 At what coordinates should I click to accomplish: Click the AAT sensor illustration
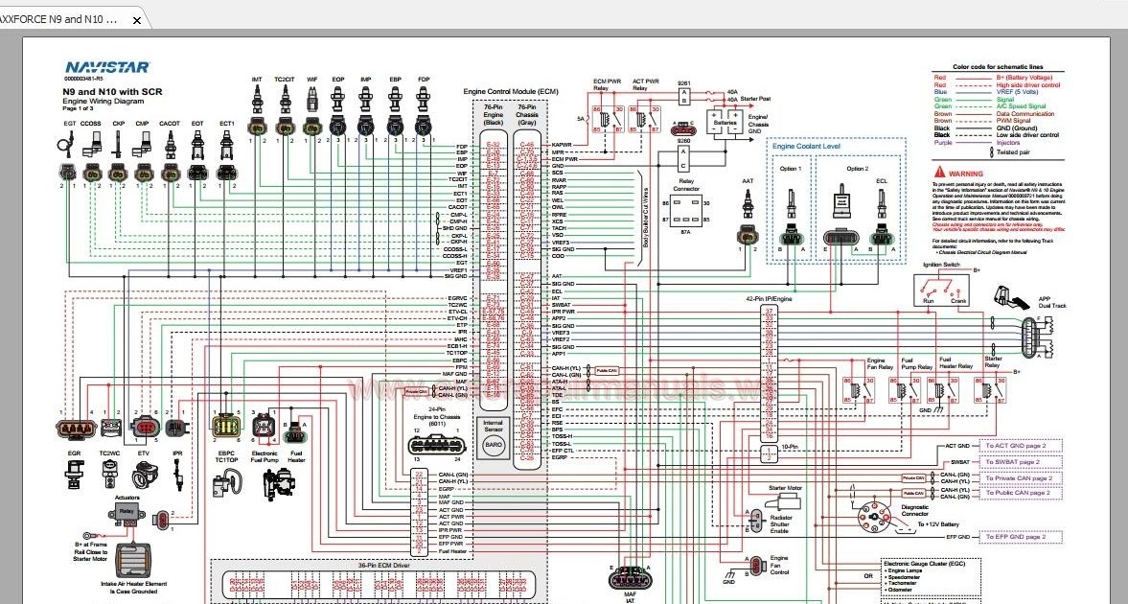pos(748,204)
